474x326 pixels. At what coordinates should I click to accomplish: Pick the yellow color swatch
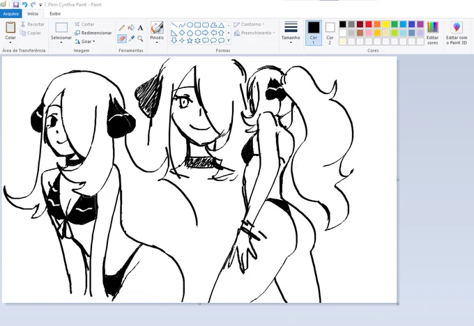tap(385, 24)
